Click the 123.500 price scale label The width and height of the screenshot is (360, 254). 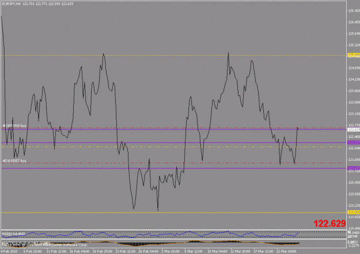[x=354, y=102]
